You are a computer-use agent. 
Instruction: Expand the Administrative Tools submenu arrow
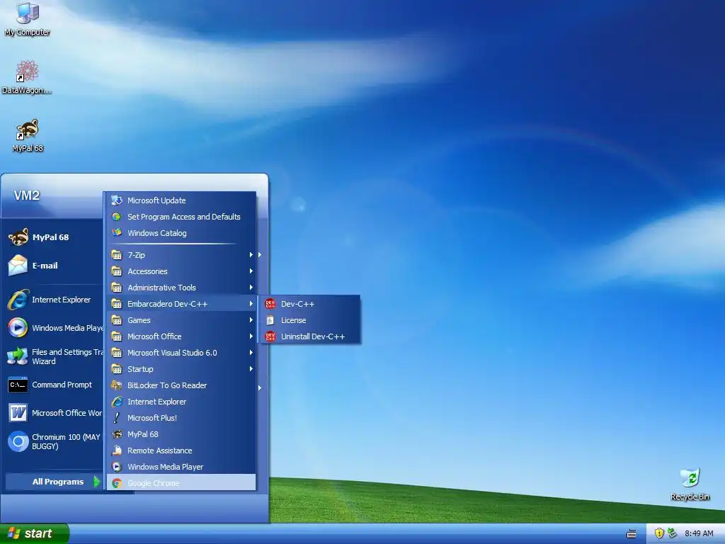coord(251,288)
